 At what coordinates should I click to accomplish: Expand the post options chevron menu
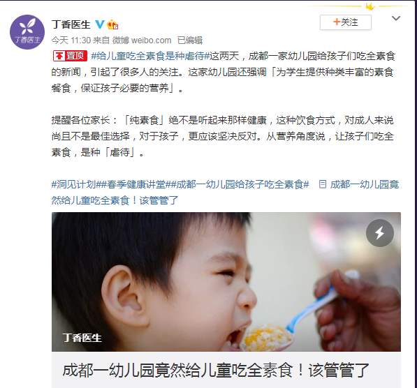pyautogui.click(x=396, y=18)
